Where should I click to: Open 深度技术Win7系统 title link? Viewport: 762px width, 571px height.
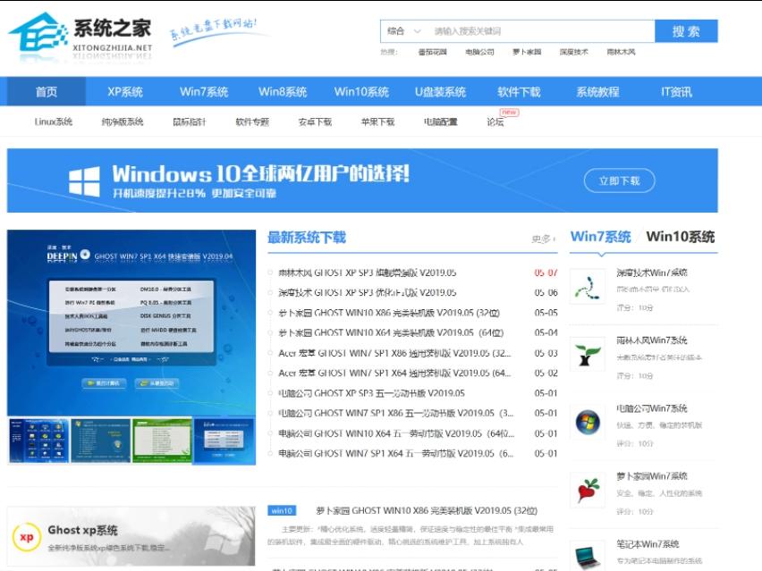click(652, 273)
